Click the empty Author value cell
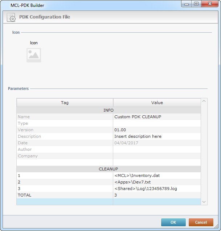 pos(156,149)
